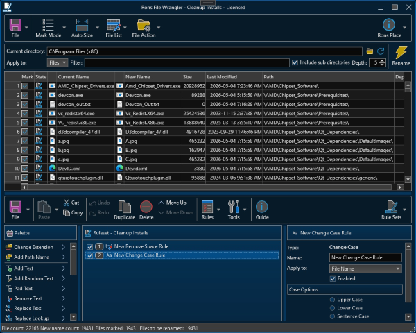
Task: Click the red Delete rule icon
Action: coord(146,207)
